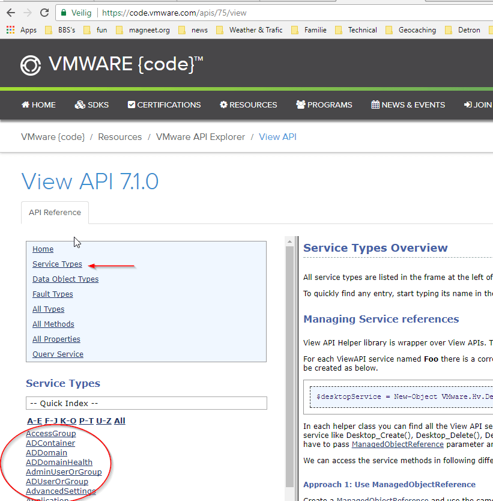The height and width of the screenshot is (501, 493).
Task: Open the SDKS navigation item
Action: click(x=92, y=105)
